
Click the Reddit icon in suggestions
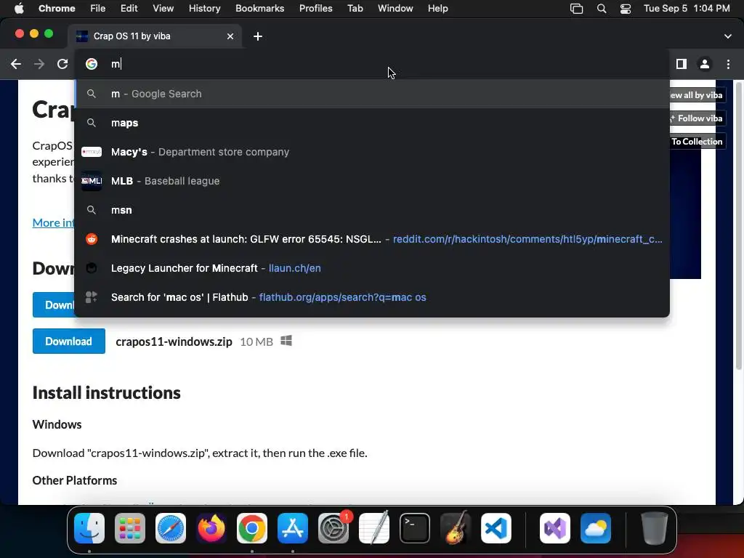click(92, 239)
